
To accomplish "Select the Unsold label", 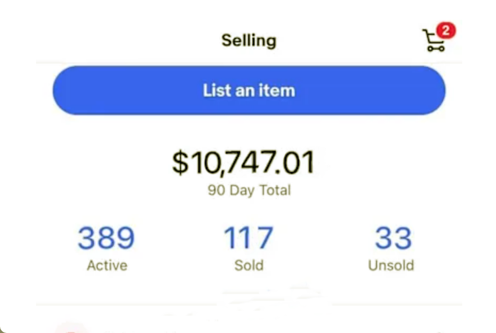I will tap(391, 265).
